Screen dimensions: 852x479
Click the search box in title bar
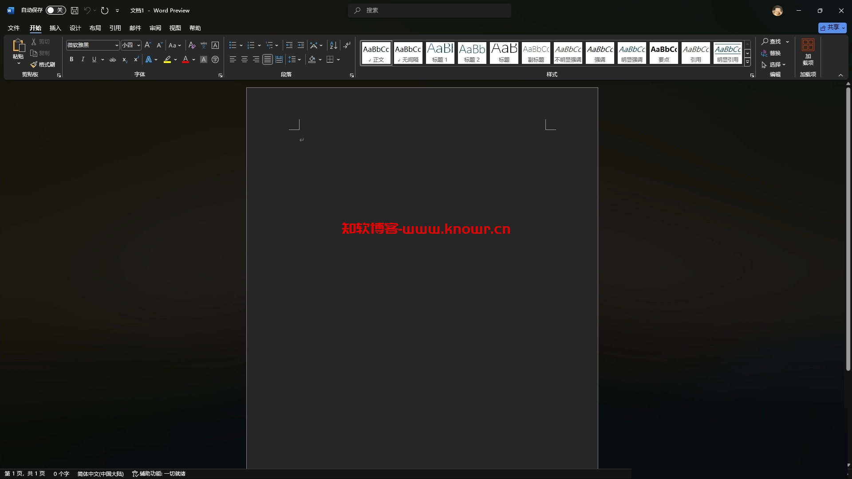tap(430, 10)
